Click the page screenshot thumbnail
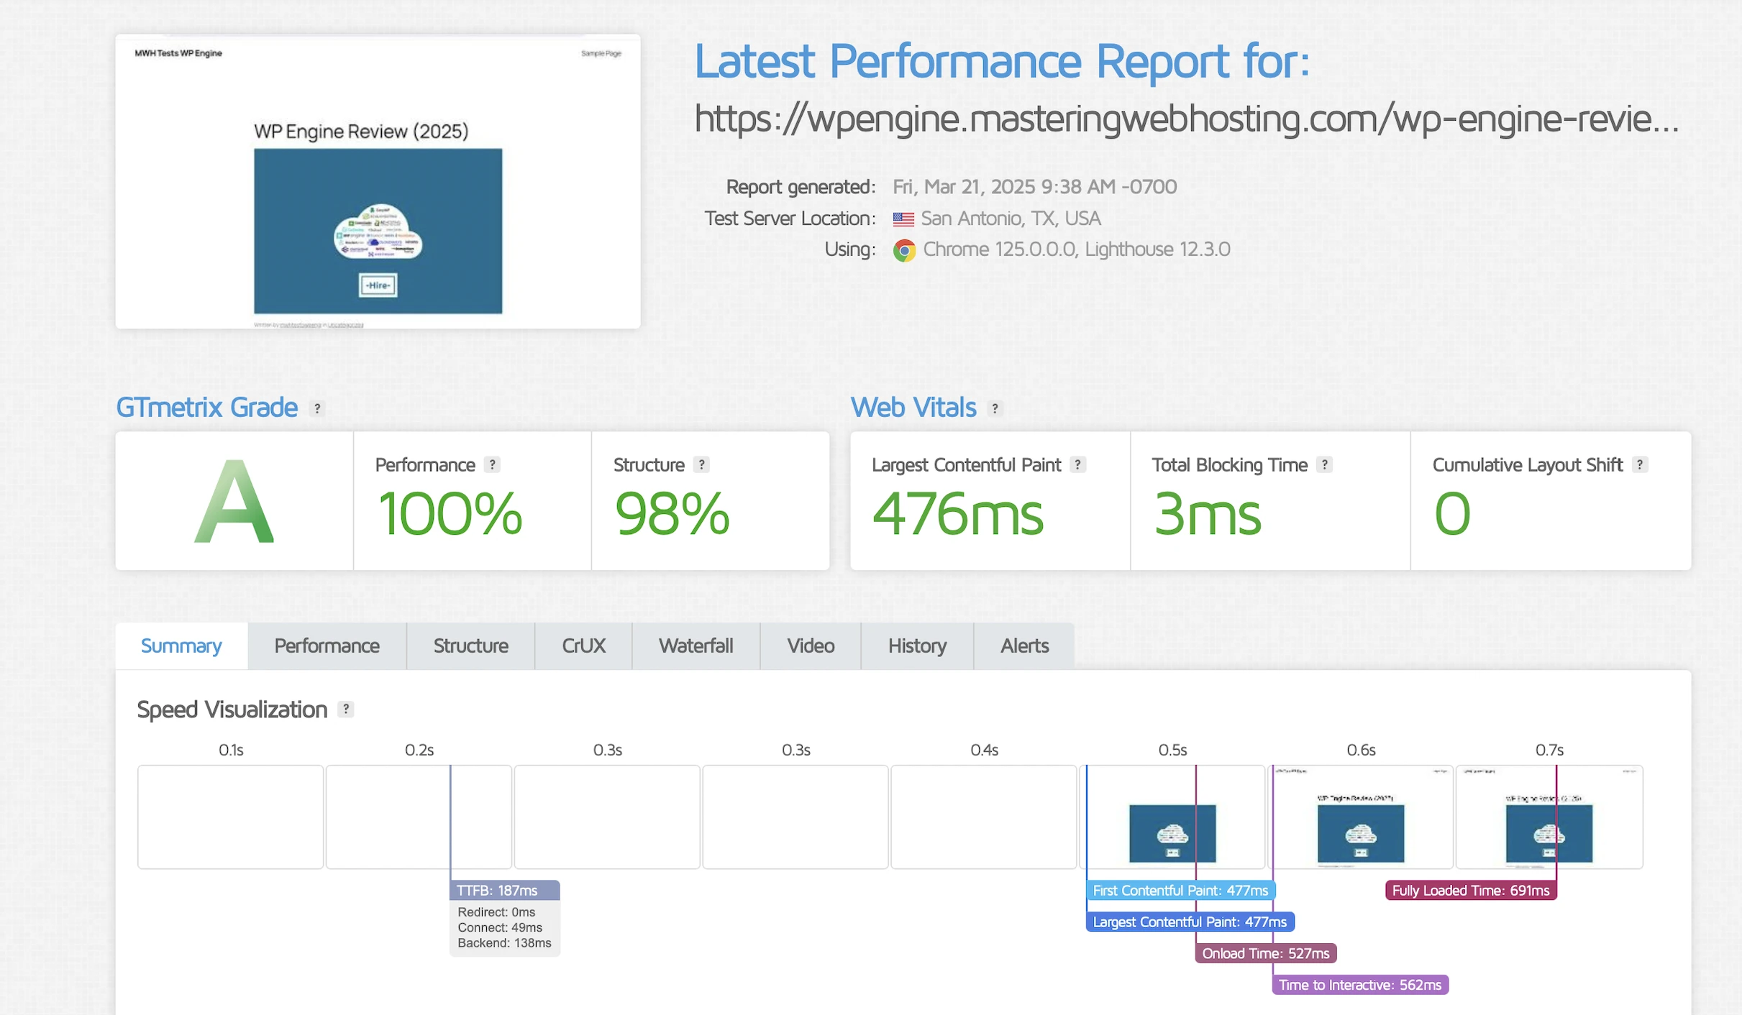1742x1015 pixels. [x=378, y=181]
